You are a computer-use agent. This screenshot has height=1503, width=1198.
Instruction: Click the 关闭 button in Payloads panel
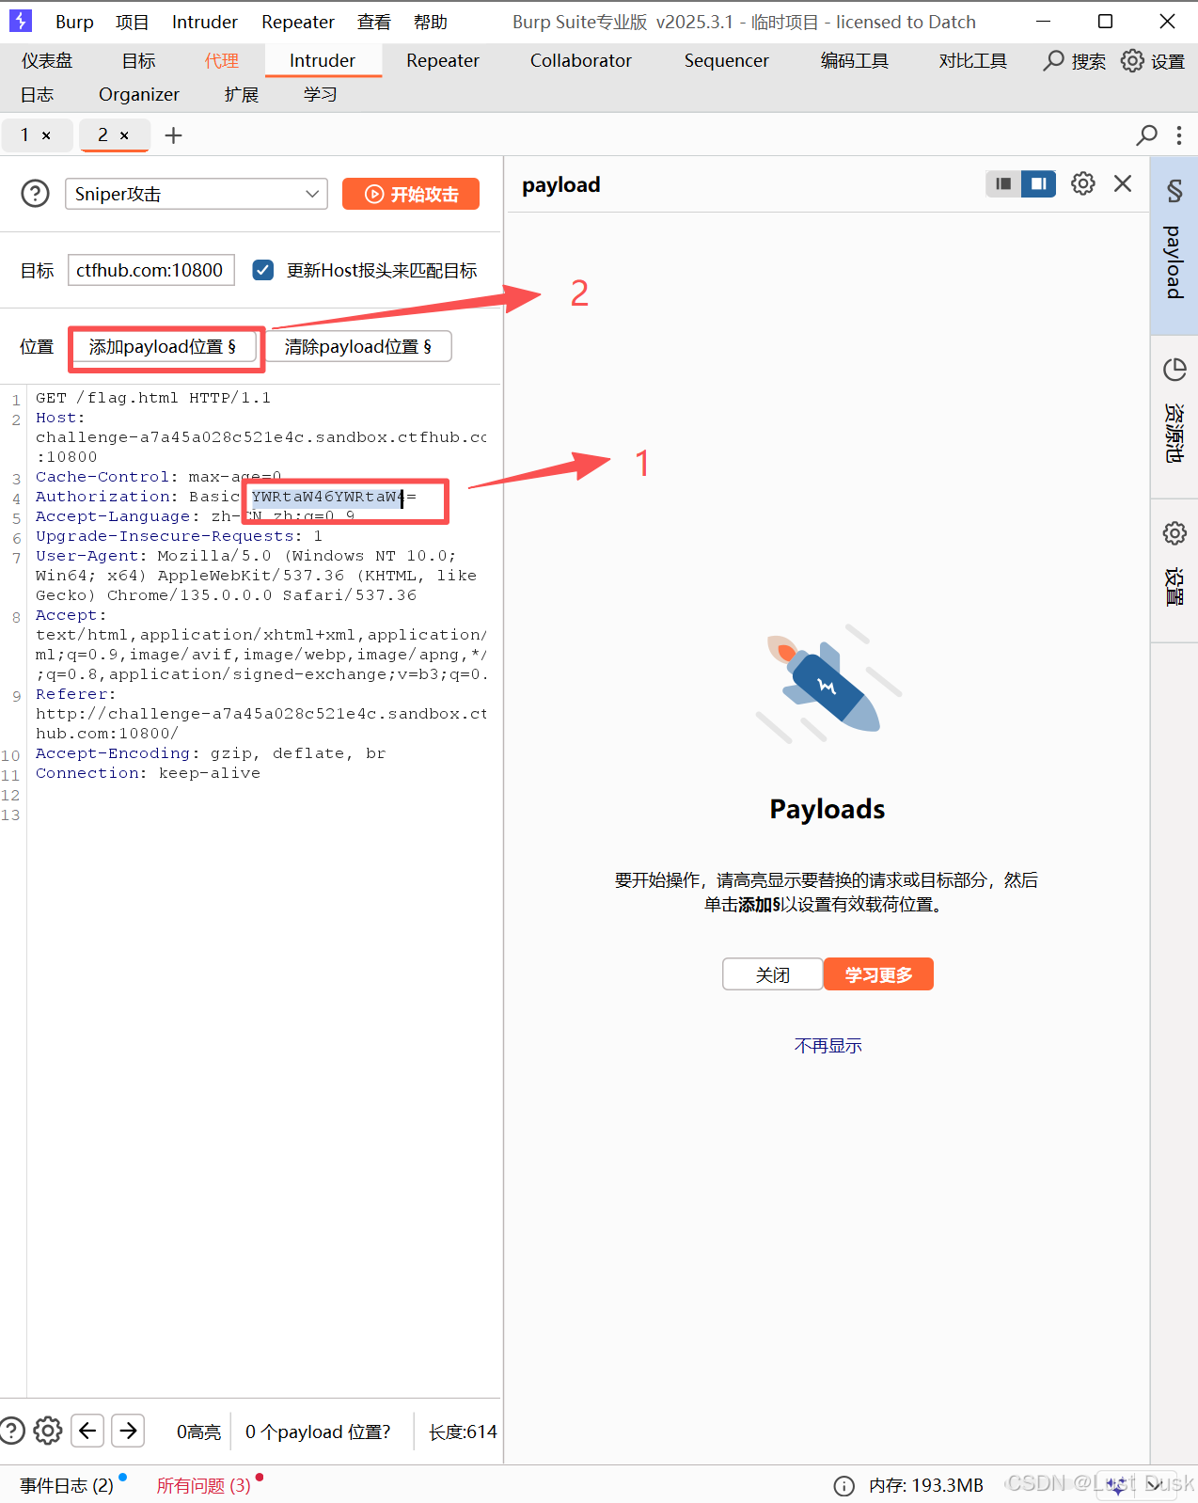click(773, 974)
